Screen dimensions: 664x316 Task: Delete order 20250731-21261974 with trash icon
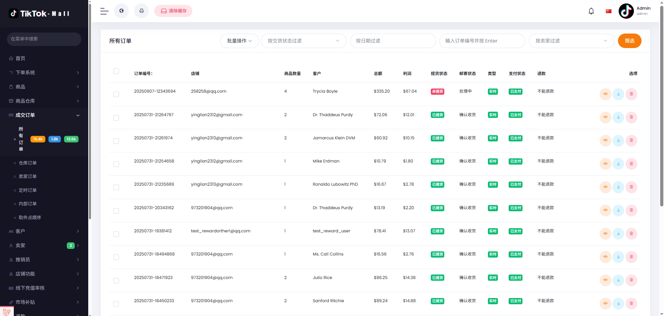coord(631,140)
